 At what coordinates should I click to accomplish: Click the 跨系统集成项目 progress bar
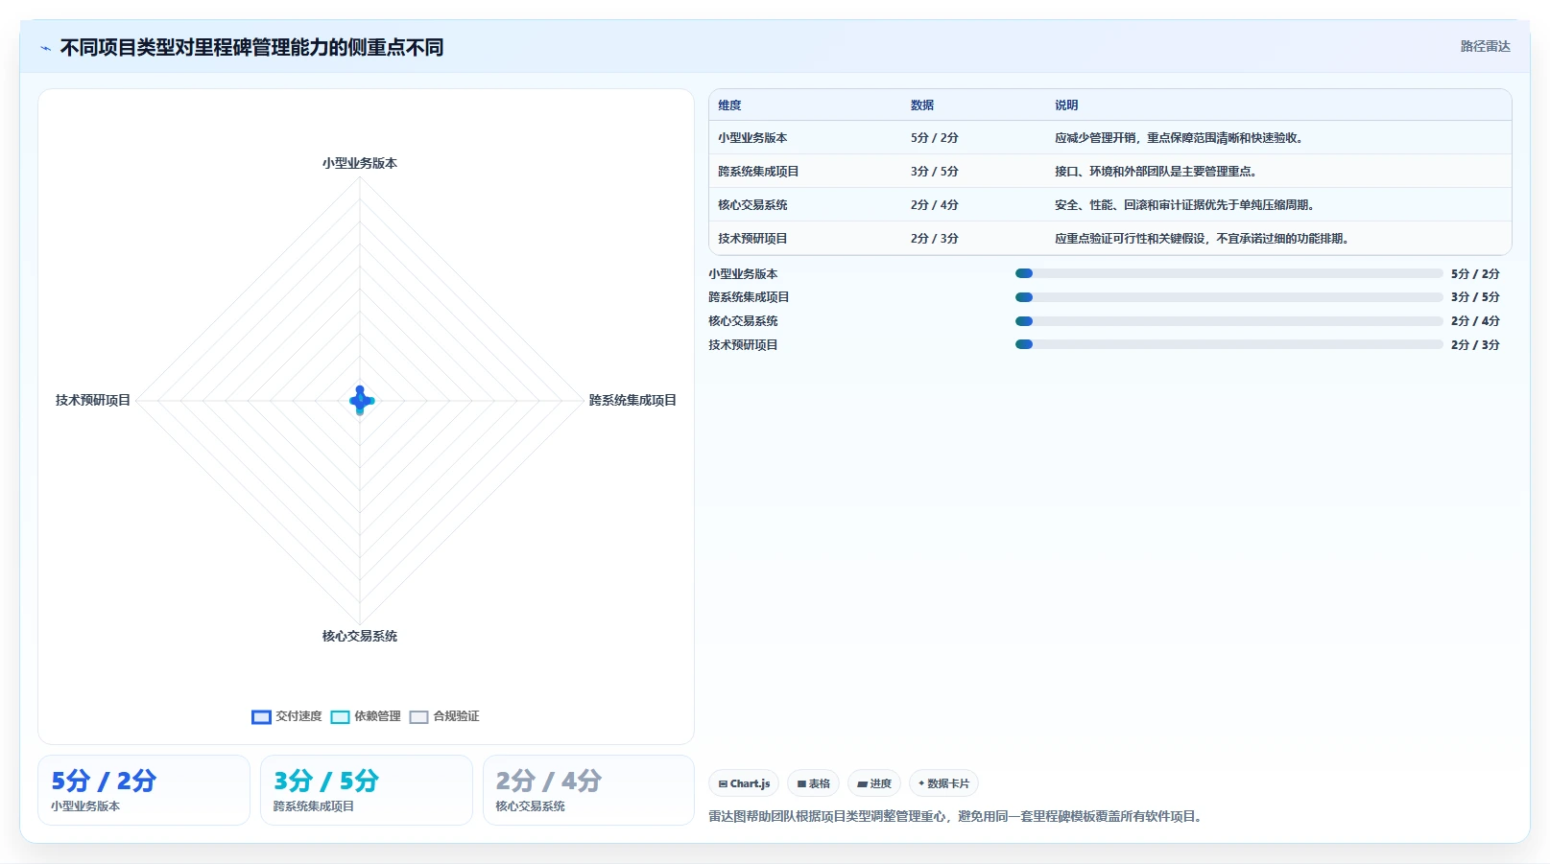click(x=1228, y=297)
